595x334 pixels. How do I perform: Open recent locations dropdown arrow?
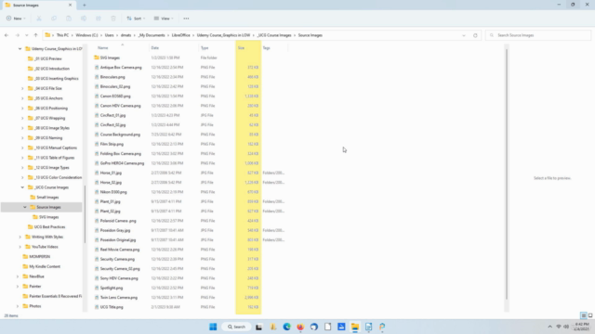(x=27, y=35)
